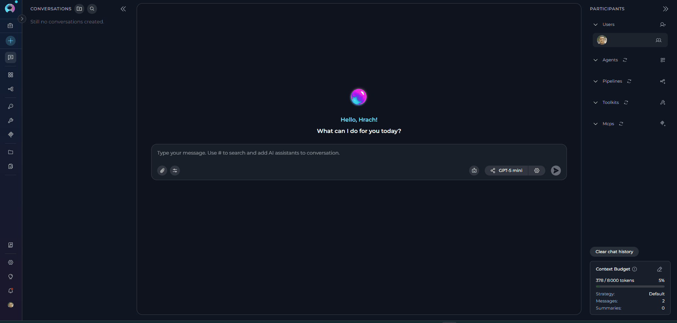Image resolution: width=677 pixels, height=323 pixels.
Task: Open the Agents sidebar icon
Action: point(10,75)
